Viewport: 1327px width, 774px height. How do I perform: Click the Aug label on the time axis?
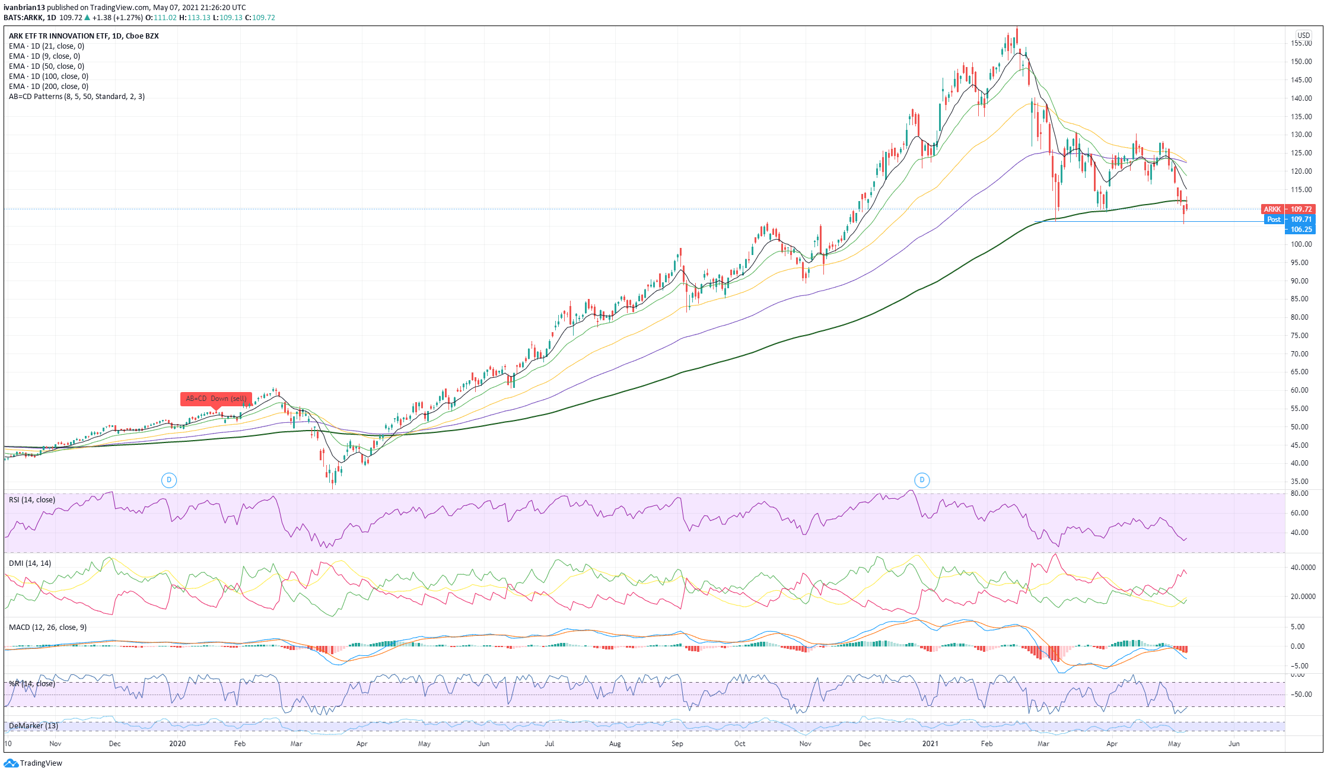[x=615, y=743]
